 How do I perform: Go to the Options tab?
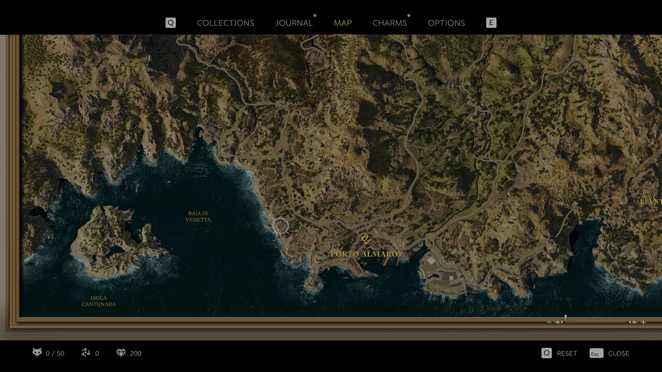pos(446,23)
